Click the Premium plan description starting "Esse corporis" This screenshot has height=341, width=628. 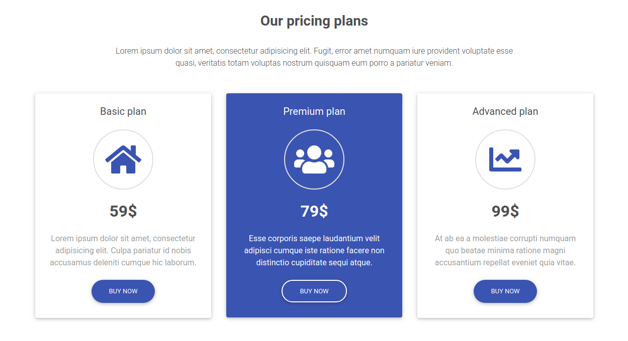tap(314, 250)
